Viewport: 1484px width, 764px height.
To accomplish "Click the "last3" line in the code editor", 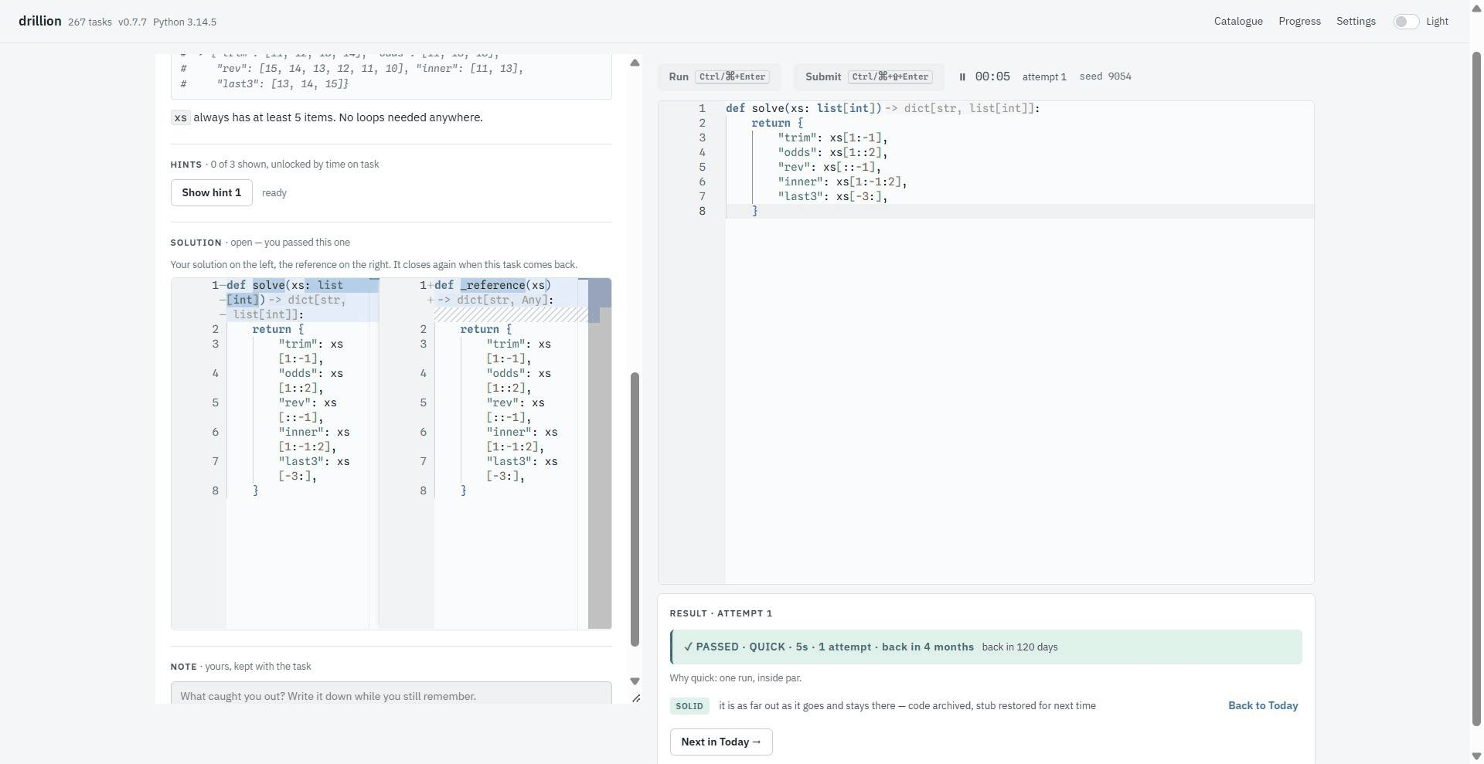I will 832,196.
